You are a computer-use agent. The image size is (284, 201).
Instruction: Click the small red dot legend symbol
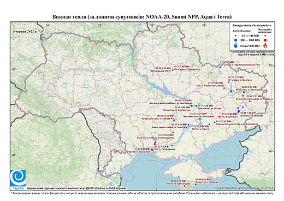[x=265, y=36]
